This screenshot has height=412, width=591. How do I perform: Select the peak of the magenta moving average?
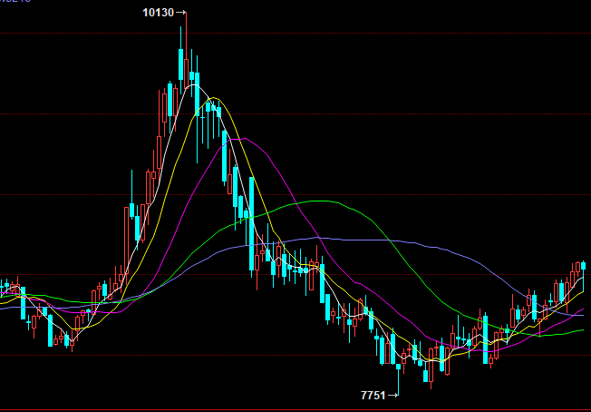[245, 139]
